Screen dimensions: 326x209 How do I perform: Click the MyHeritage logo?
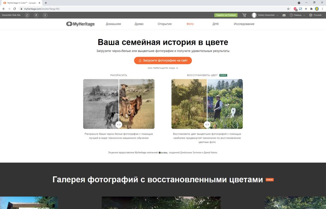coord(80,24)
